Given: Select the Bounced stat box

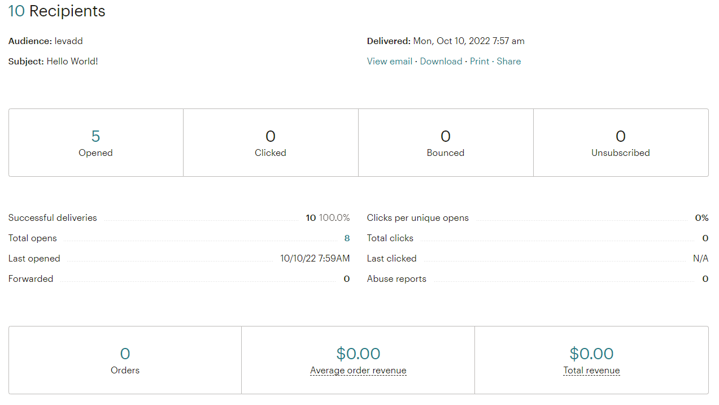Looking at the screenshot, I should point(446,143).
